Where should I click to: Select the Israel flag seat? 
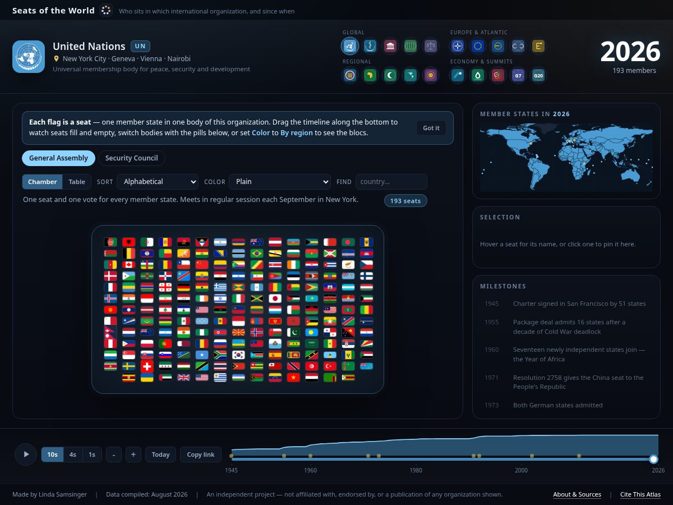click(x=220, y=299)
